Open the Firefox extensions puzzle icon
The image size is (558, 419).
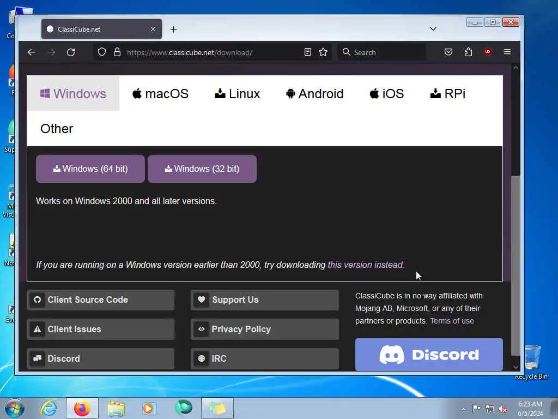pos(468,52)
